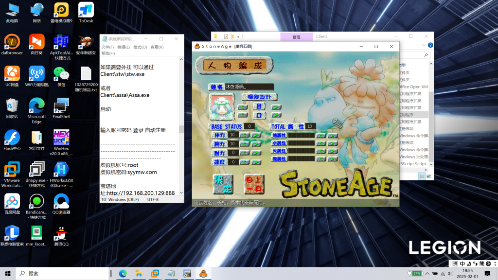Viewport: 498px width, 280px height.
Task: Click the character portrait thumbnail
Action: [221, 105]
